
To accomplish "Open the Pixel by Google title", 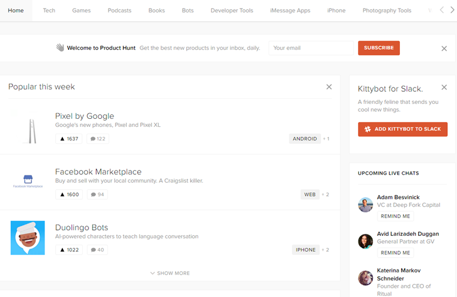I will [85, 116].
